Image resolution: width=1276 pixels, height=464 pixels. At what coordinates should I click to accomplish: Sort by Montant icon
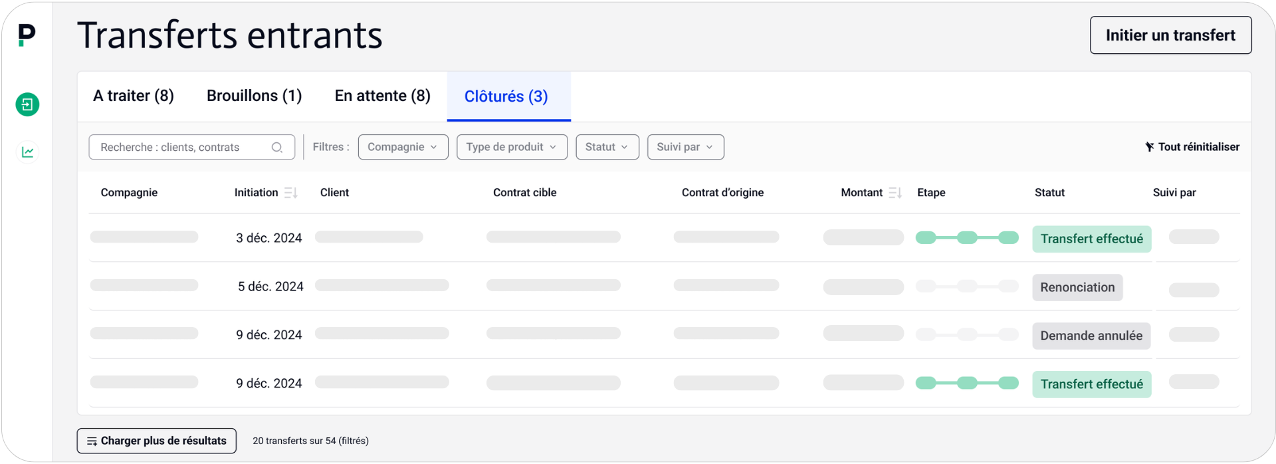tap(895, 193)
